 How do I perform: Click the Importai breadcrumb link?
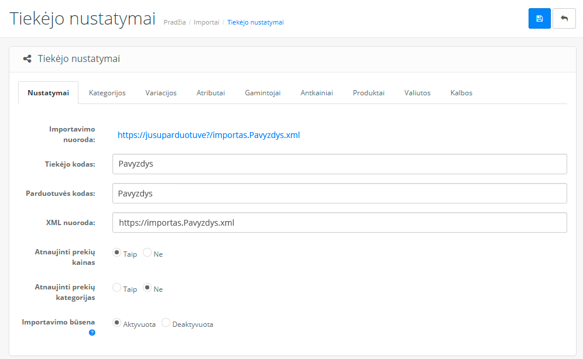point(207,22)
